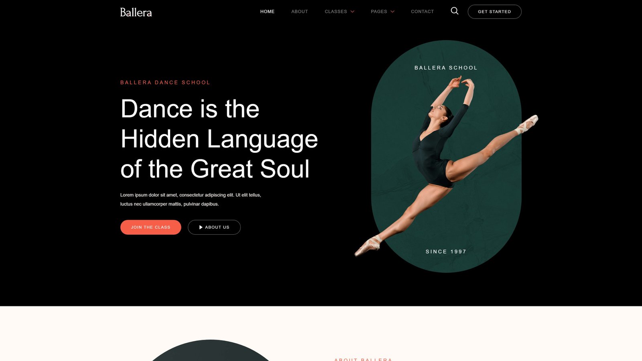Click the dark circle image below hero
Viewport: 642px width, 361px height.
coord(211,351)
